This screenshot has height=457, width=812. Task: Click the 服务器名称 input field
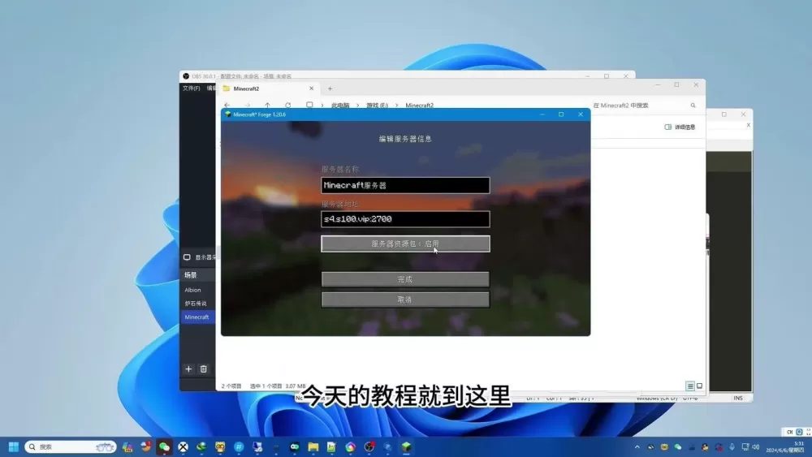pos(405,185)
